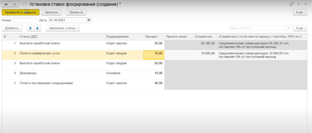Click the Записать button
Viewport: 312px width, 133px height.
[x=51, y=12]
